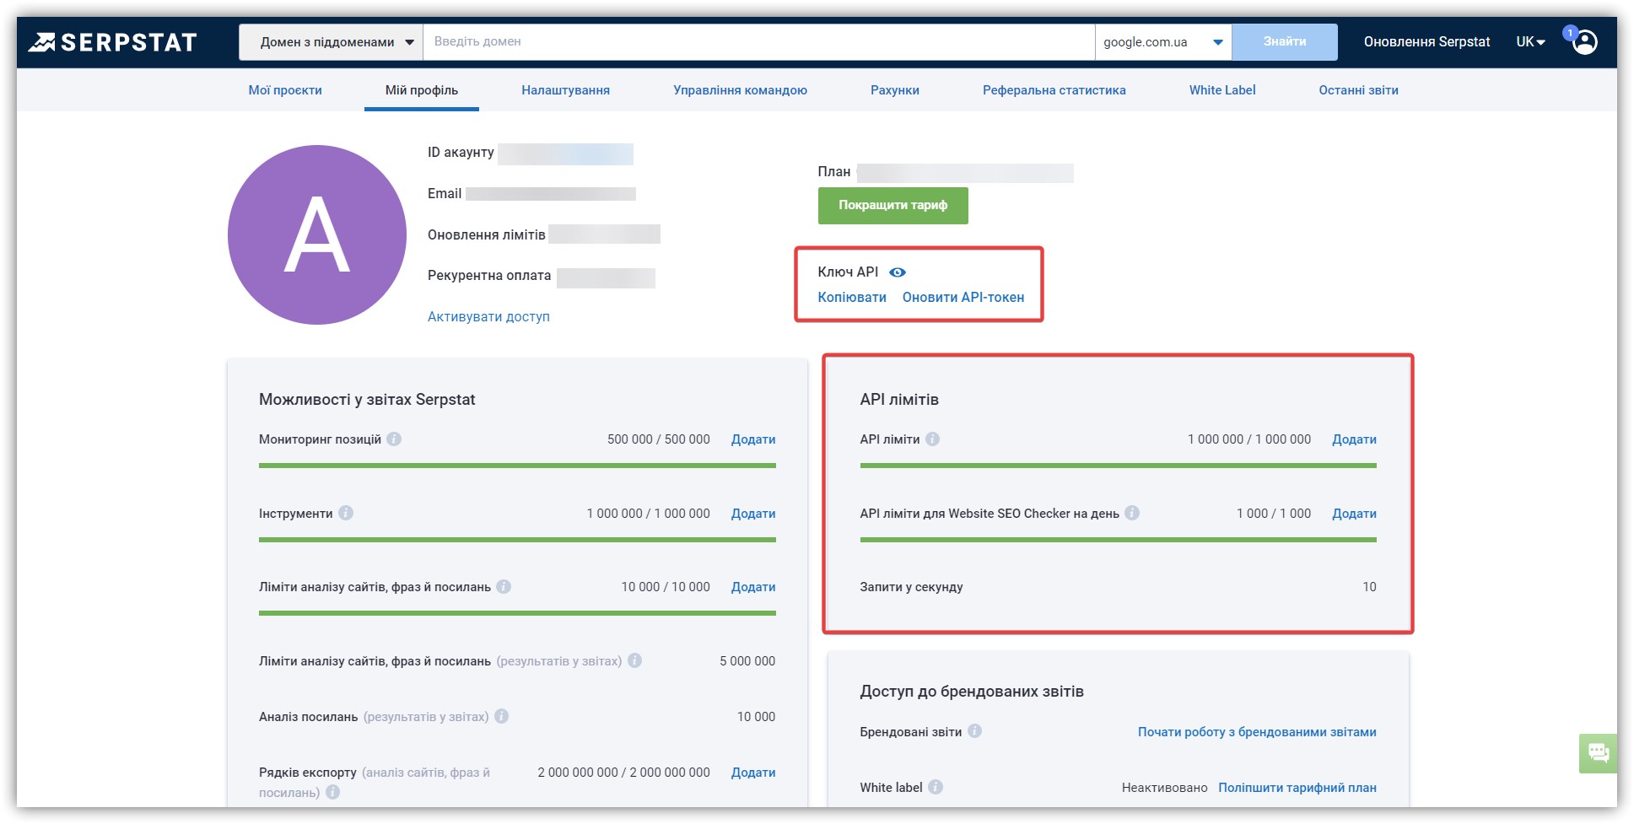Click Неактивовано status text
This screenshot has width=1634, height=824.
tap(1164, 788)
